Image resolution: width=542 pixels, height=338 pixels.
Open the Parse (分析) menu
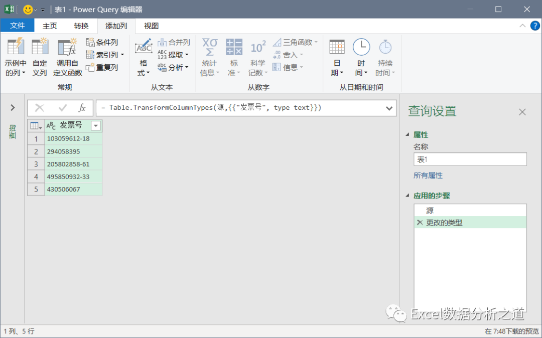coord(173,67)
